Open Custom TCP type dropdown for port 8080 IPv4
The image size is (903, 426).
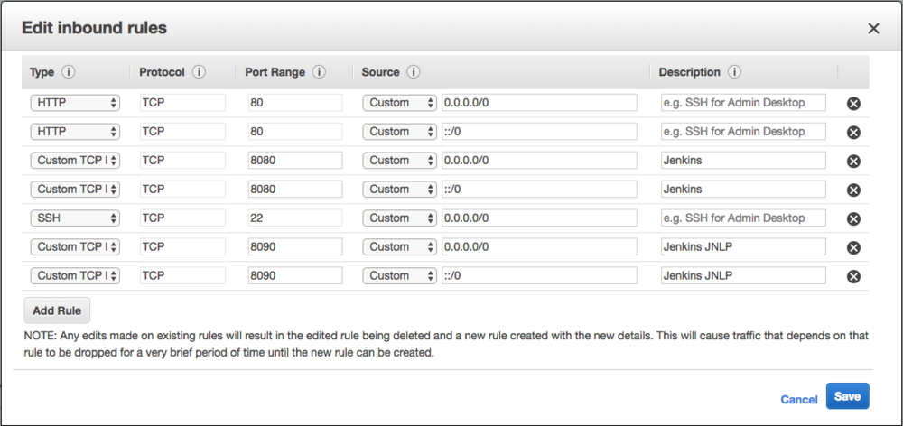(x=75, y=161)
